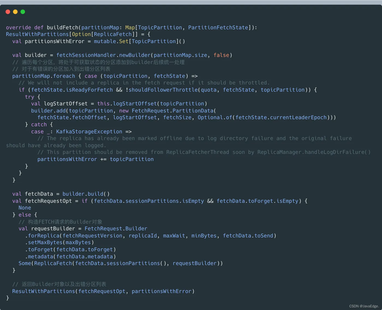Click the 'We will not include a replica' comment
This screenshot has height=310, width=382.
[x=144, y=83]
